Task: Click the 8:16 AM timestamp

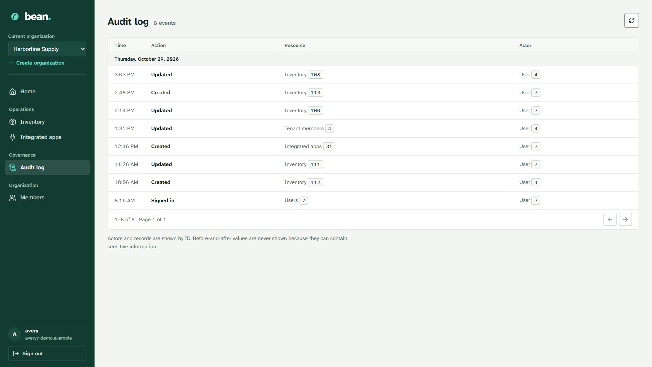Action: 125,201
